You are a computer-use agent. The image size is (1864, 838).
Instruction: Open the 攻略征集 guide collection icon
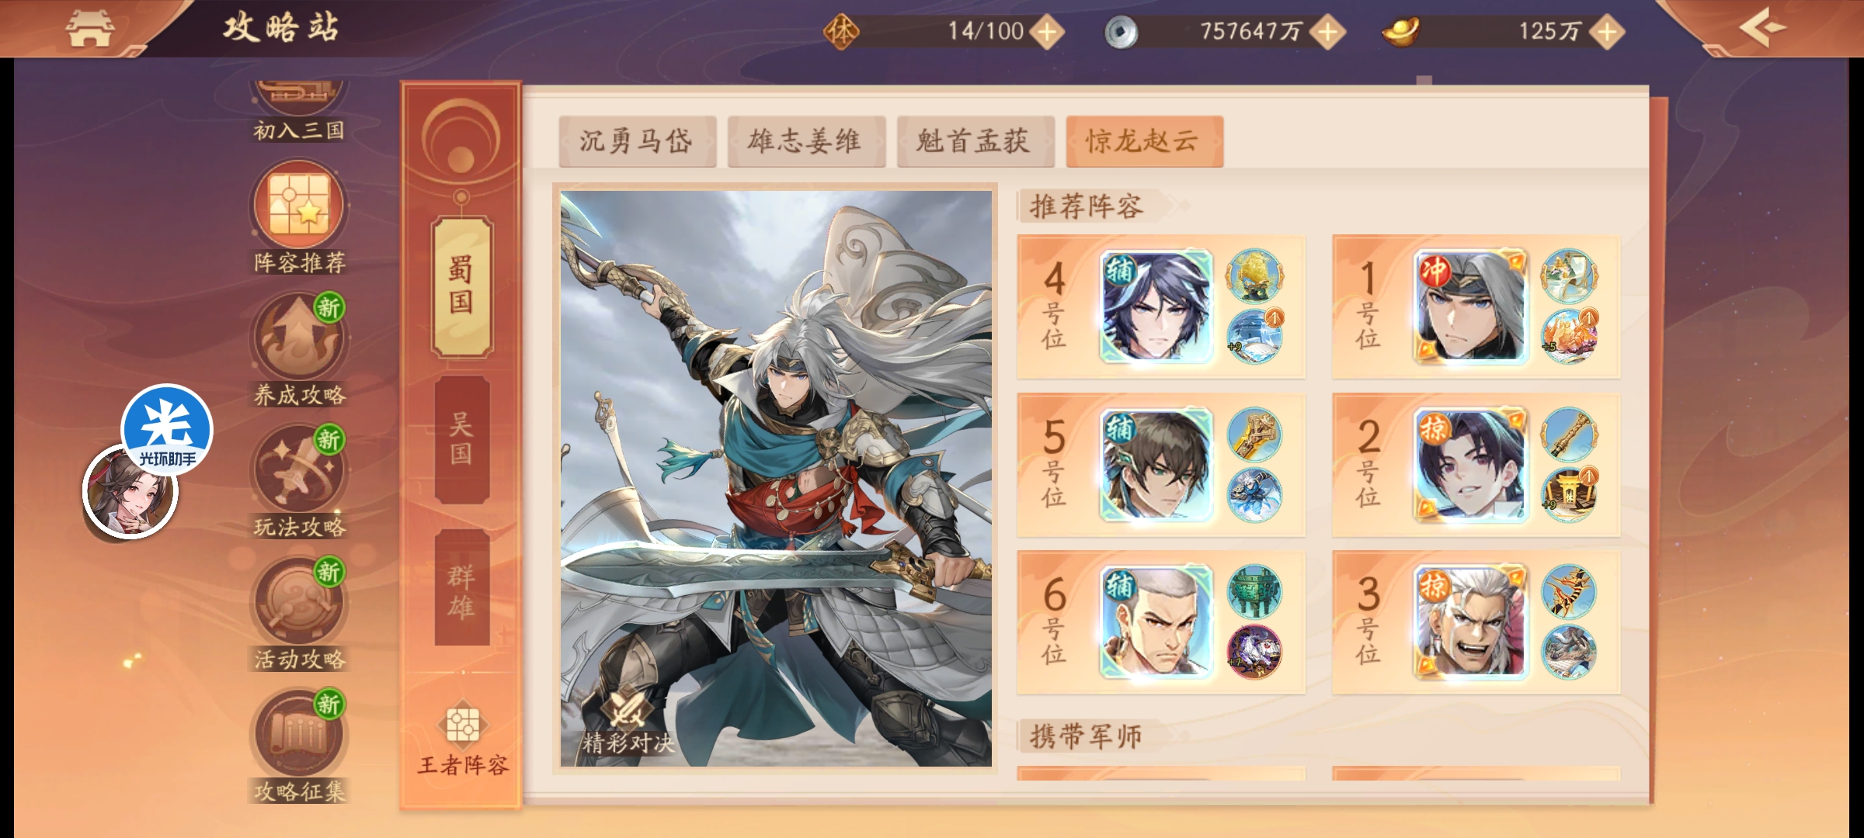(x=299, y=746)
